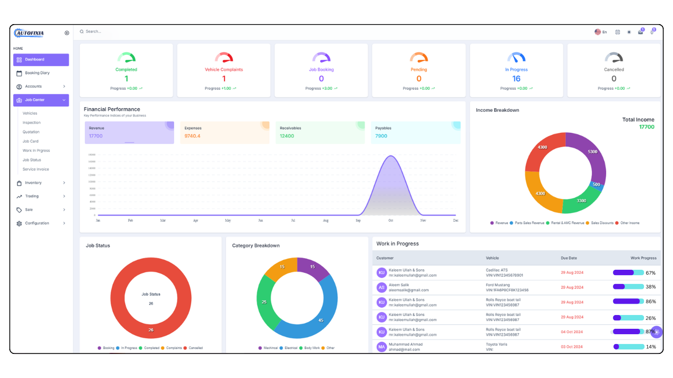Viewport: 673px width, 378px height.
Task: Click Aleem Salik's 38% progress bar
Action: click(x=628, y=287)
